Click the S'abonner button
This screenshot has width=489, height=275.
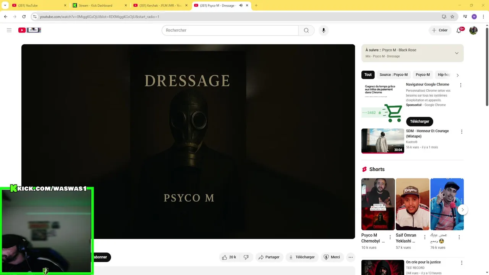click(102, 257)
